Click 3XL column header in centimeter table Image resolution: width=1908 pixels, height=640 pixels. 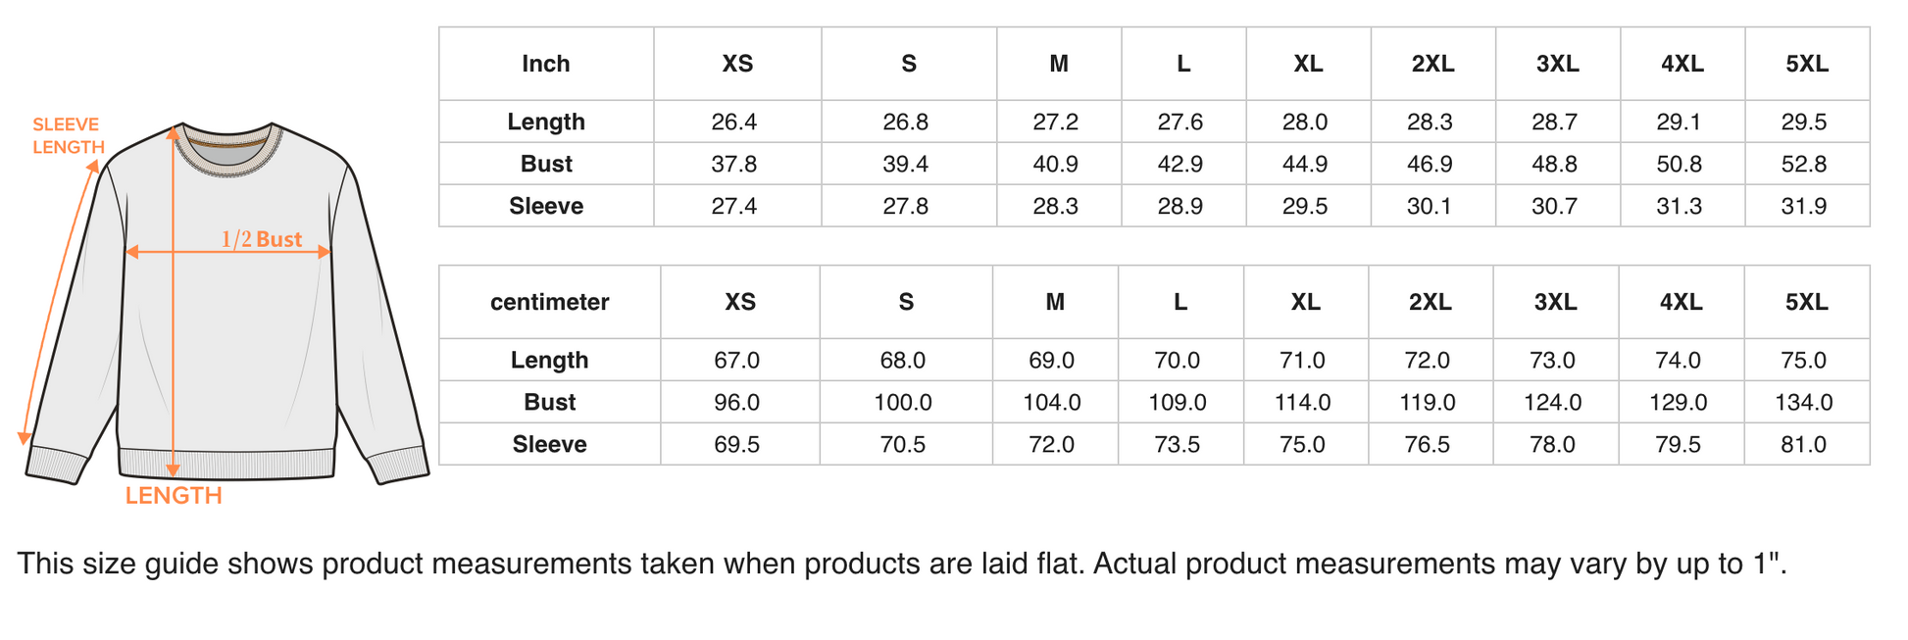pyautogui.click(x=1556, y=302)
